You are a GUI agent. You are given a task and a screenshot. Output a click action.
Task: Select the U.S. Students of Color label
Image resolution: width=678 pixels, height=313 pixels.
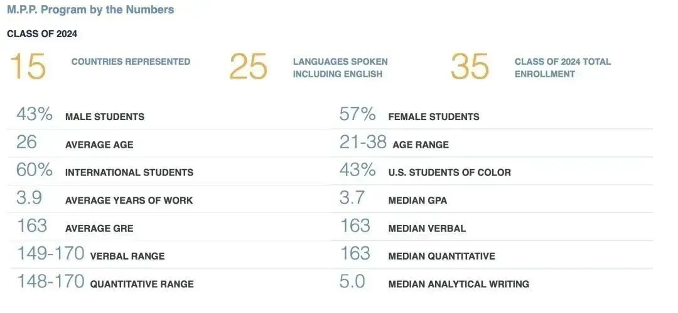tap(449, 172)
